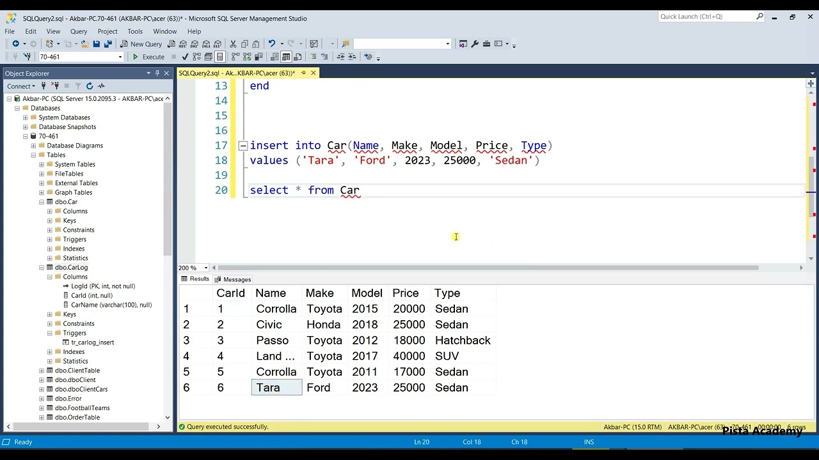Toggle Include Actual Execution Plan

(x=235, y=57)
